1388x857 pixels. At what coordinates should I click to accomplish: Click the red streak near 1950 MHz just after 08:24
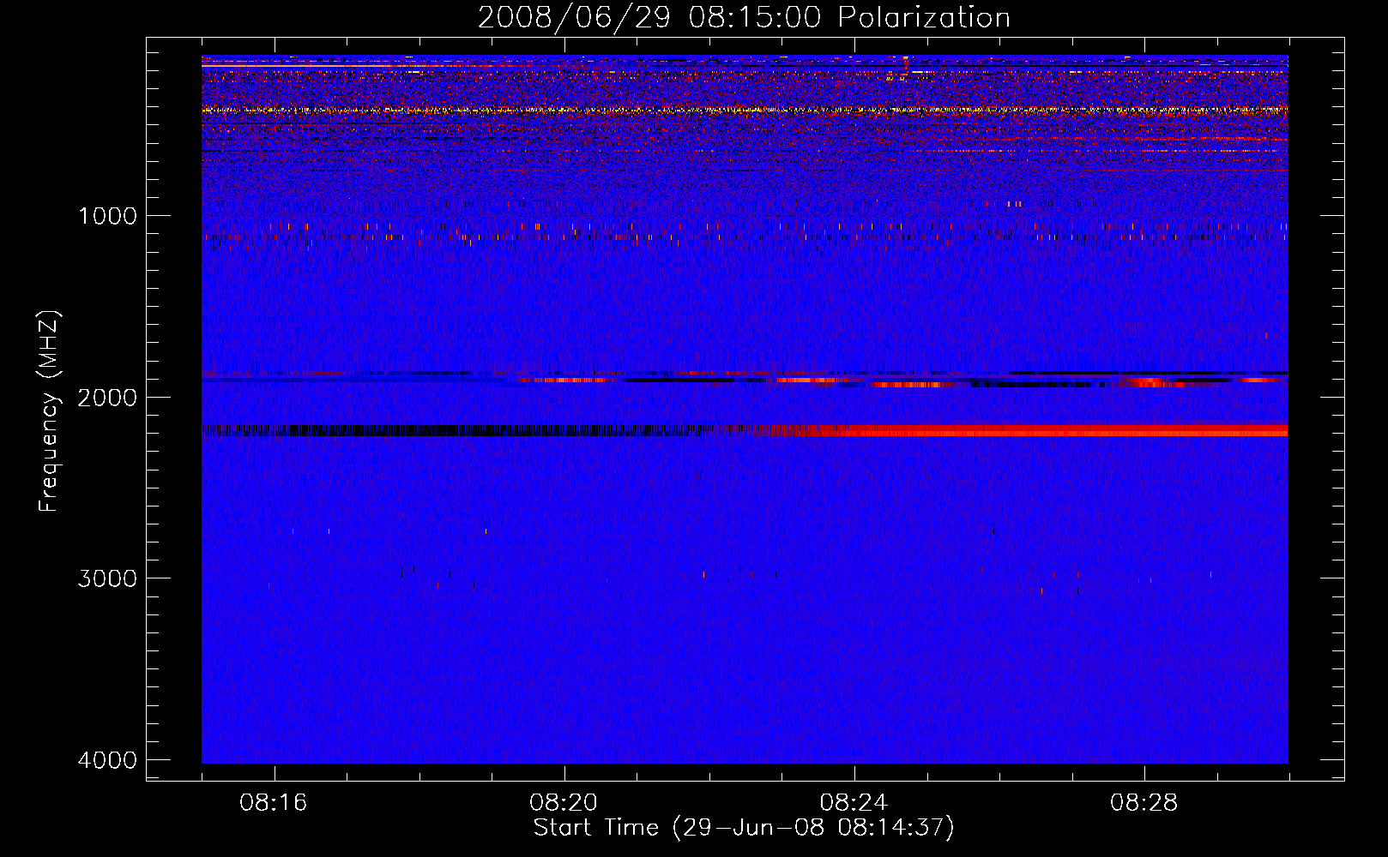pyautogui.click(x=909, y=385)
